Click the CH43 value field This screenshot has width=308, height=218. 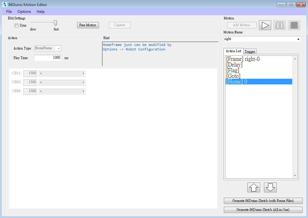(30, 82)
